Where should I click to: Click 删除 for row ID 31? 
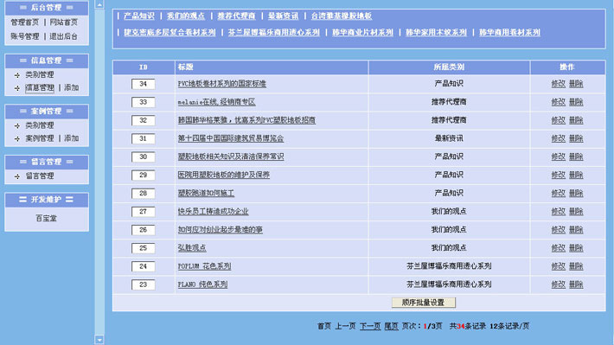point(576,138)
